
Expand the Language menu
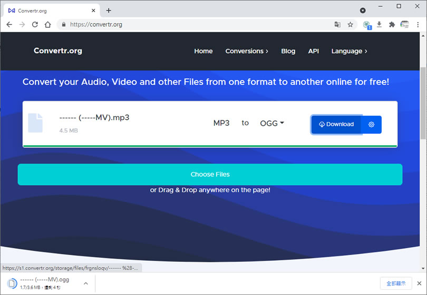click(349, 51)
